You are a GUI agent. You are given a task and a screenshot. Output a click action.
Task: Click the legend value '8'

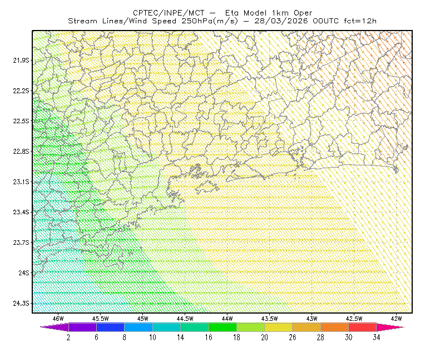click(x=124, y=337)
